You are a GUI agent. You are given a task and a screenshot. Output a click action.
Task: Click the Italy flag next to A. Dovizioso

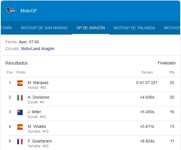tap(20, 98)
